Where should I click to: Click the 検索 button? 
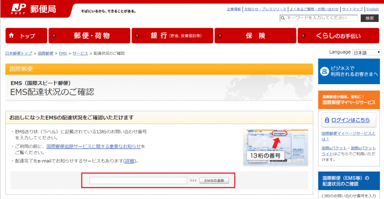point(369,18)
